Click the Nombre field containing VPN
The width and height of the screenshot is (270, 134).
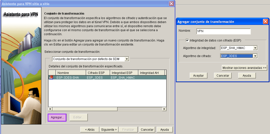pyautogui.click(x=223, y=31)
